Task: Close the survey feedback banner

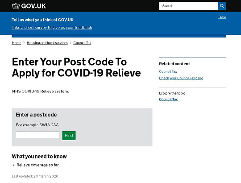Action: 222,17
